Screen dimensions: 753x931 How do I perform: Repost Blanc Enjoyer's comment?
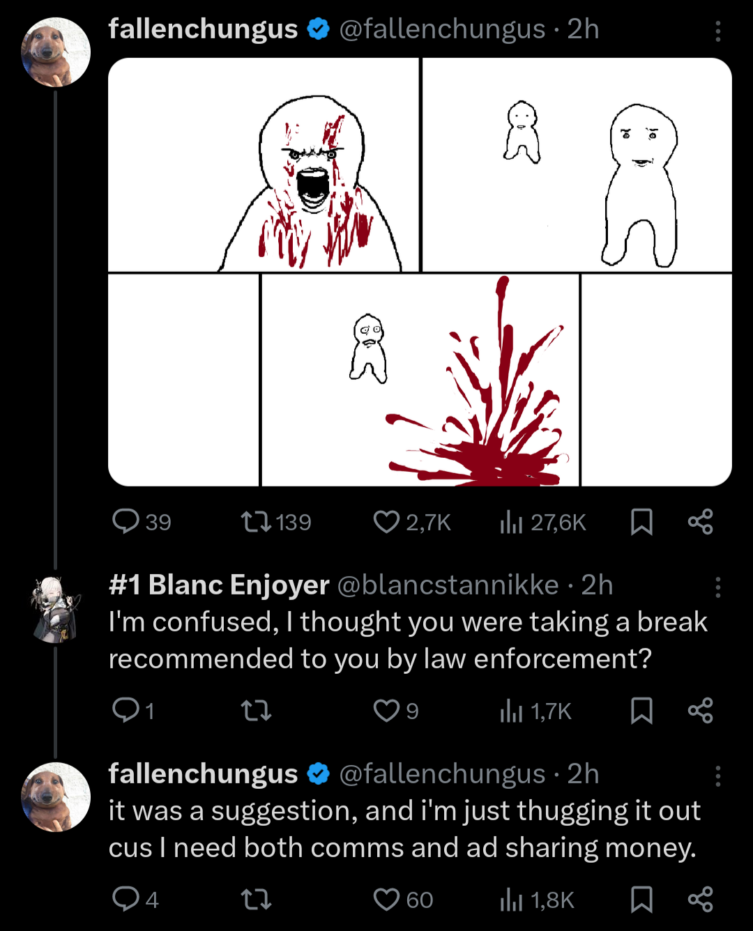pyautogui.click(x=256, y=710)
